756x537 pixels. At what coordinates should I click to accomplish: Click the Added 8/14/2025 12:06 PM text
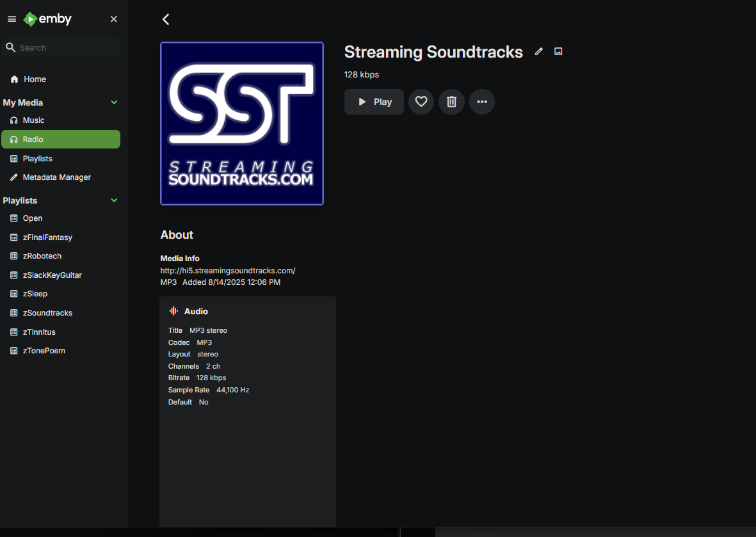(232, 282)
